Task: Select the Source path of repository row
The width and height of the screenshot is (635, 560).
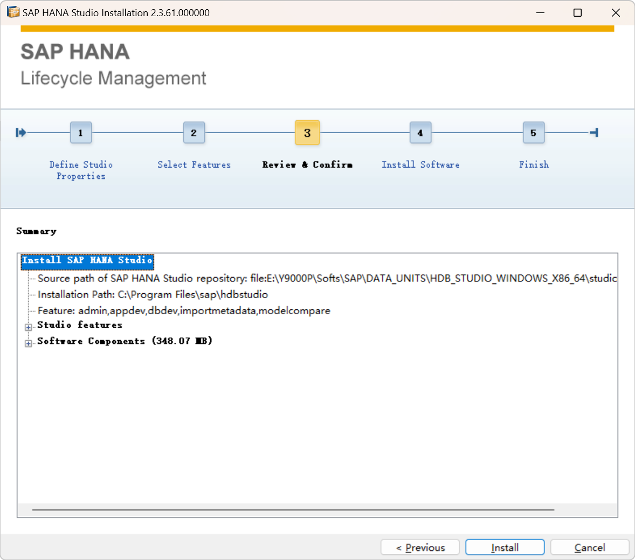Action: point(327,278)
